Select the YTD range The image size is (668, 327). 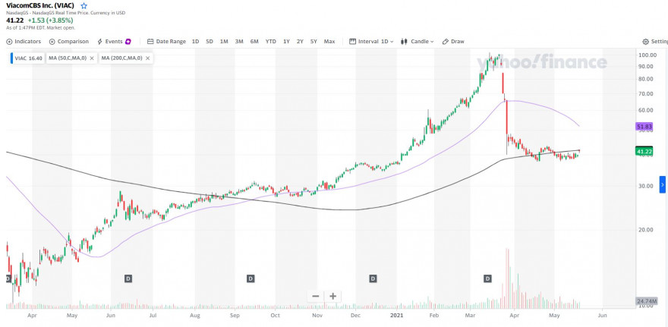click(270, 41)
